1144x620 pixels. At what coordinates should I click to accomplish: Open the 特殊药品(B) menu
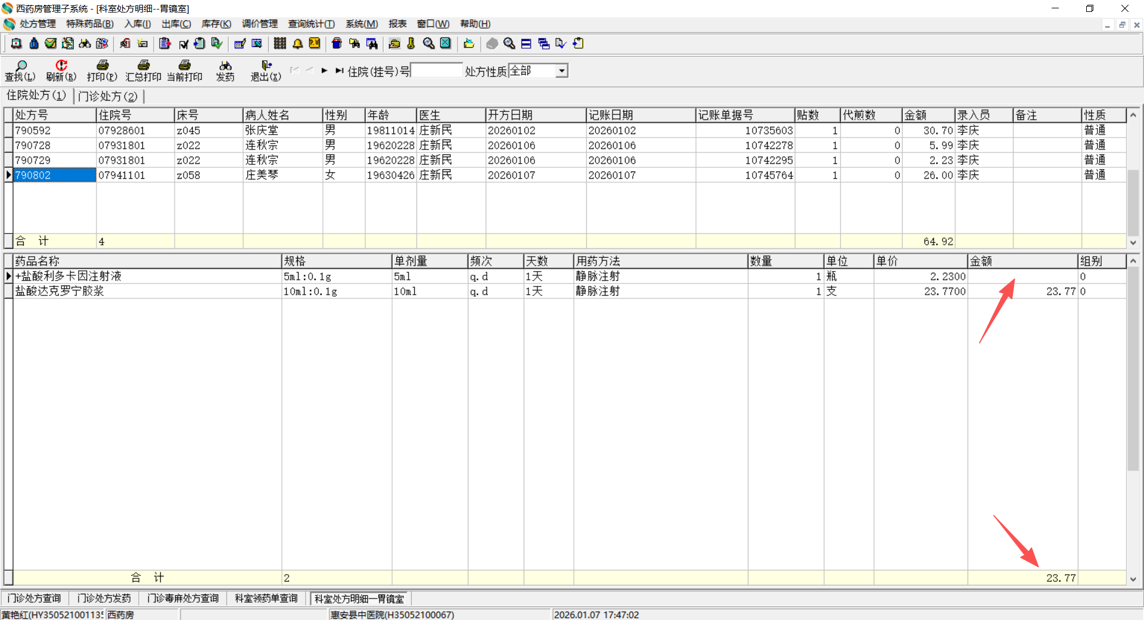point(90,24)
